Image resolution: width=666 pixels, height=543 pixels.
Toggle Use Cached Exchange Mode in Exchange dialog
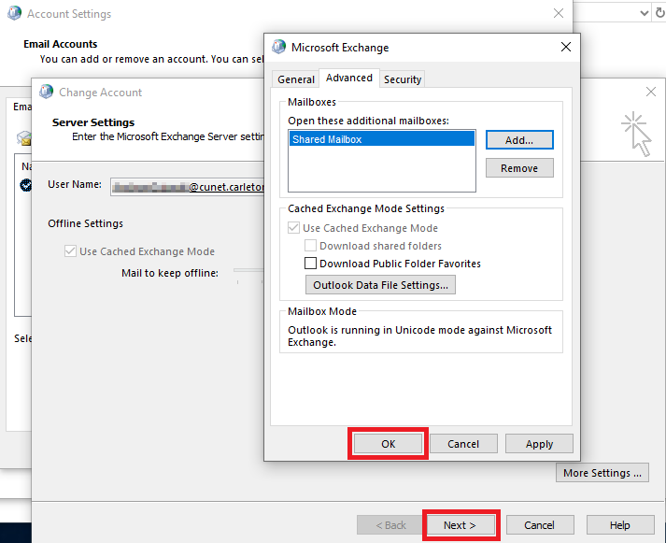[293, 228]
